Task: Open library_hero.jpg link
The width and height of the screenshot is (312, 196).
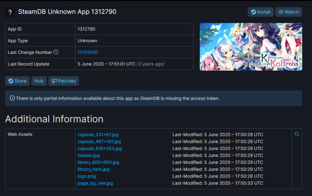Action: (94, 169)
